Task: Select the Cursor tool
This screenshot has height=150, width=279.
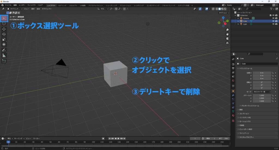Action: tap(4, 23)
